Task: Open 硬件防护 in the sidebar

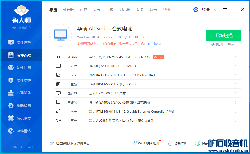Action: coord(21,80)
